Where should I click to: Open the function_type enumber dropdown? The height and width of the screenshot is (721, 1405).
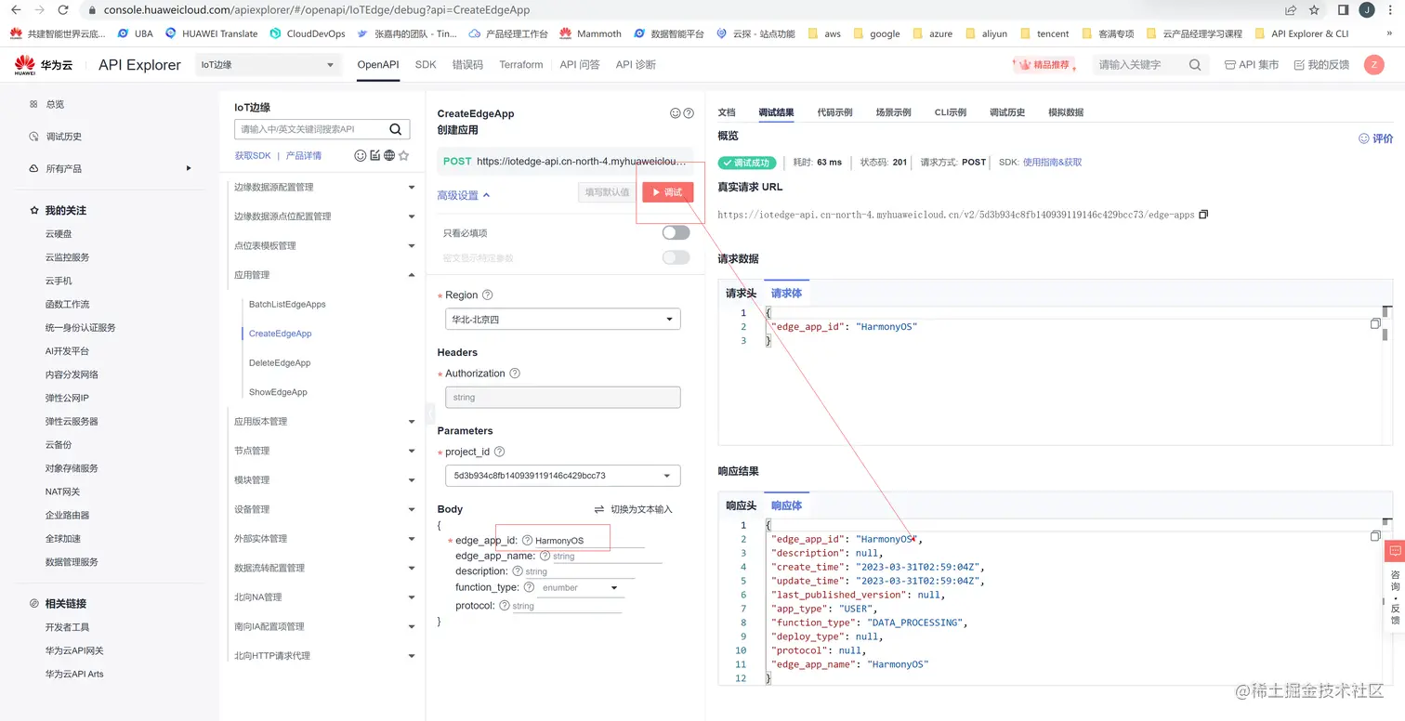581,588
